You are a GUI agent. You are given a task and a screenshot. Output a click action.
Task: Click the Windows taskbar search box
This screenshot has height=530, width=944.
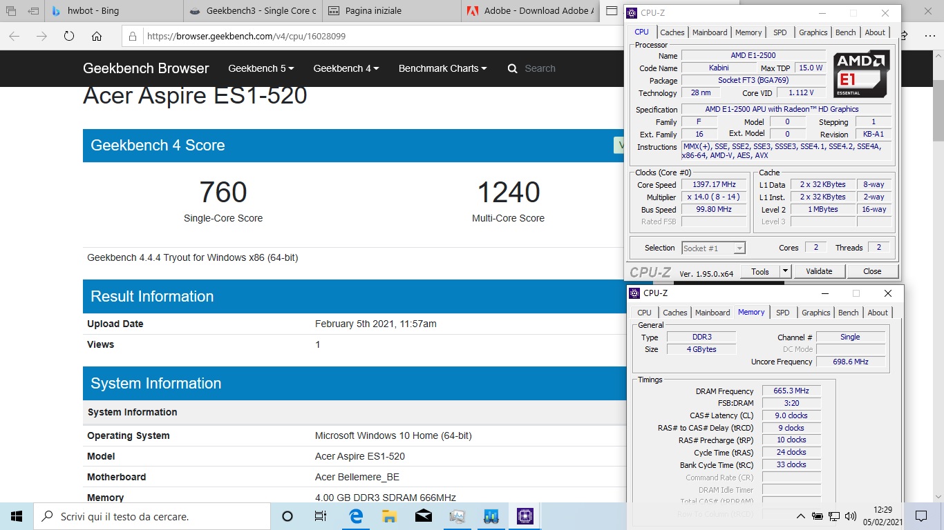[152, 516]
